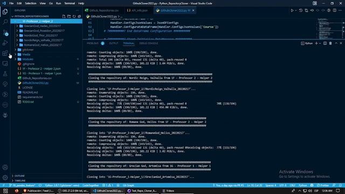
Task: Click the Python interpreter status item
Action: point(62,185)
